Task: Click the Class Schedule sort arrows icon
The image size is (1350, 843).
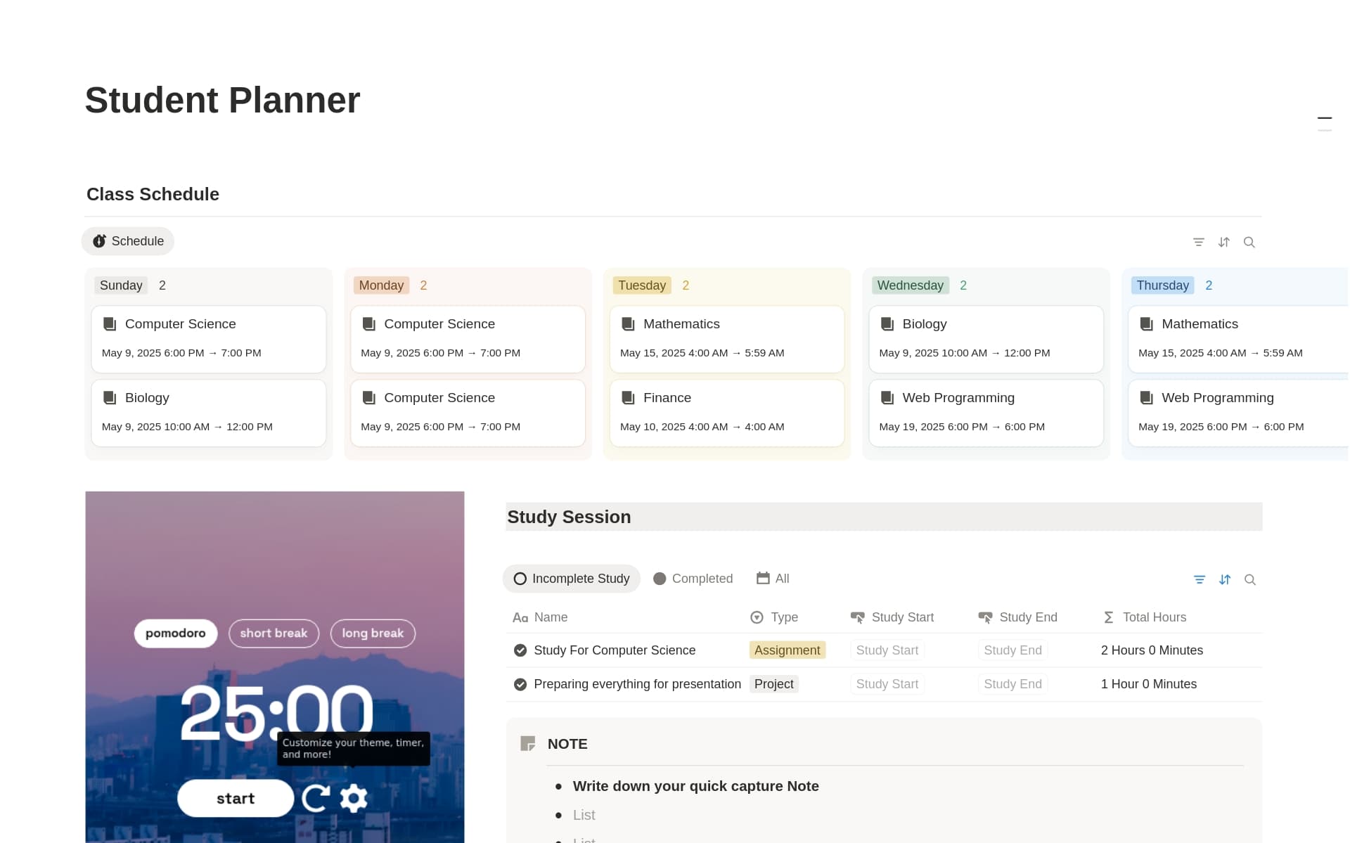Action: [x=1224, y=242]
